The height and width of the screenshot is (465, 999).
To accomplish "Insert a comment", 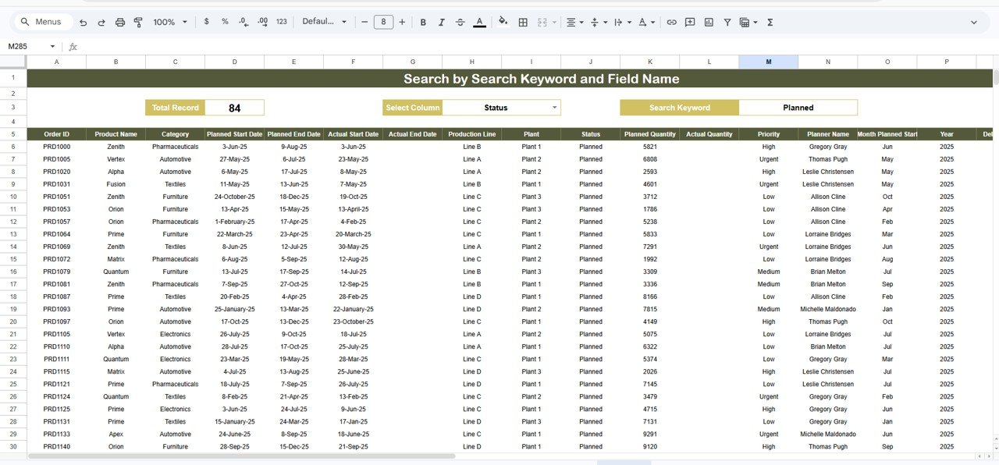I will click(690, 22).
